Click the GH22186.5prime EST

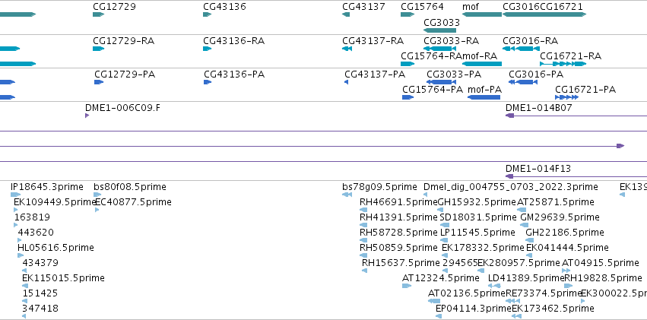click(529, 240)
